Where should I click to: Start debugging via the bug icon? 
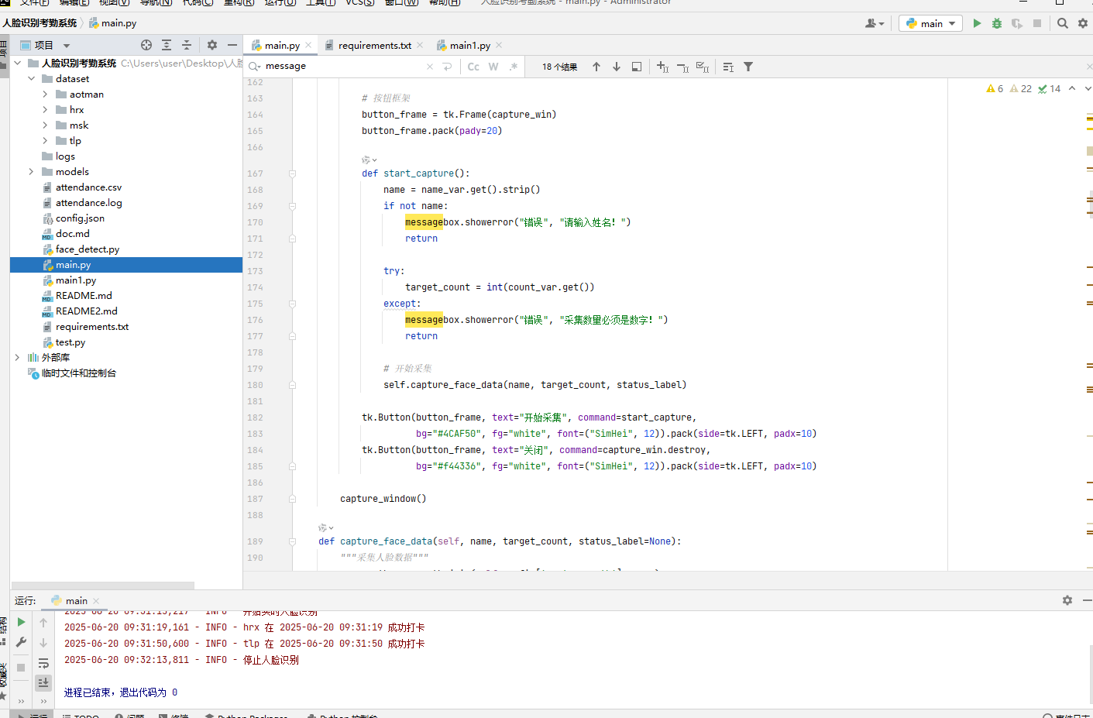(x=996, y=22)
